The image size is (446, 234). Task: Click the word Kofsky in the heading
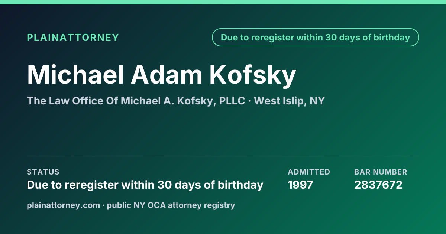tap(253, 75)
